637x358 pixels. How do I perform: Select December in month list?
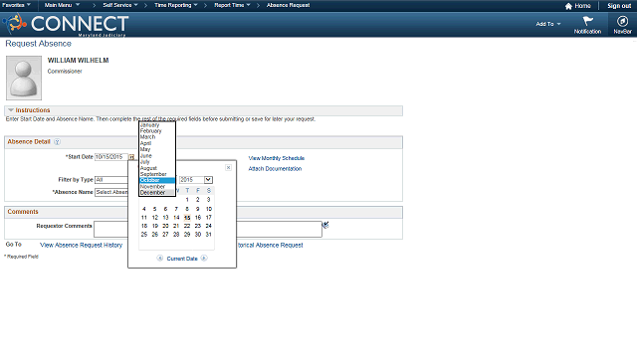157,193
